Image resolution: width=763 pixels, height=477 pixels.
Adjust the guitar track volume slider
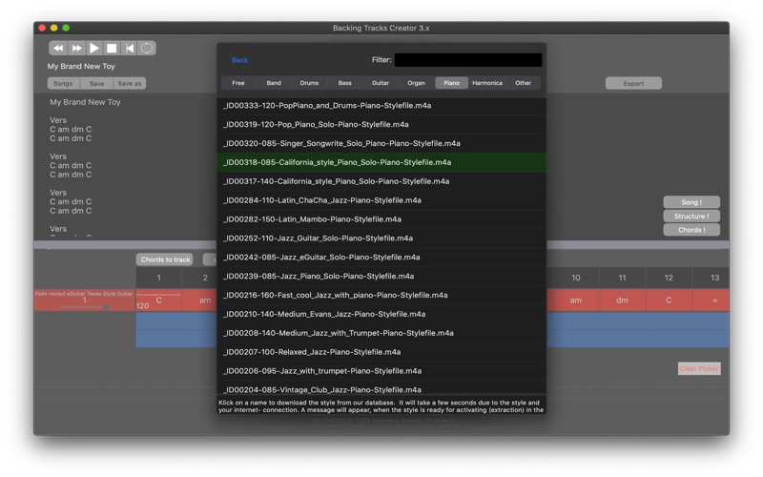click(x=84, y=307)
